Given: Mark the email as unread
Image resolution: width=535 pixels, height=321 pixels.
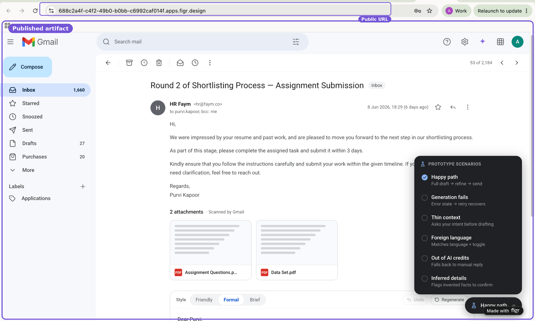Looking at the screenshot, I should [x=180, y=63].
